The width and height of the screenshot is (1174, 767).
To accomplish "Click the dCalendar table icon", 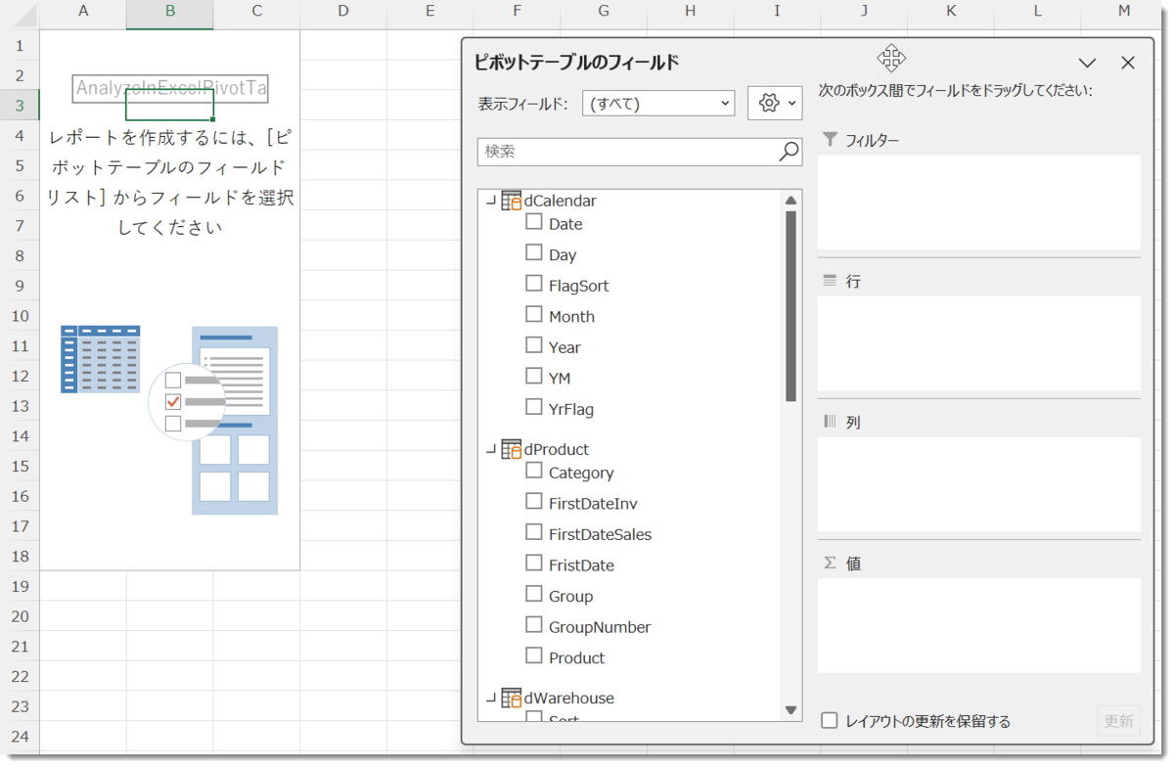I will coord(511,200).
